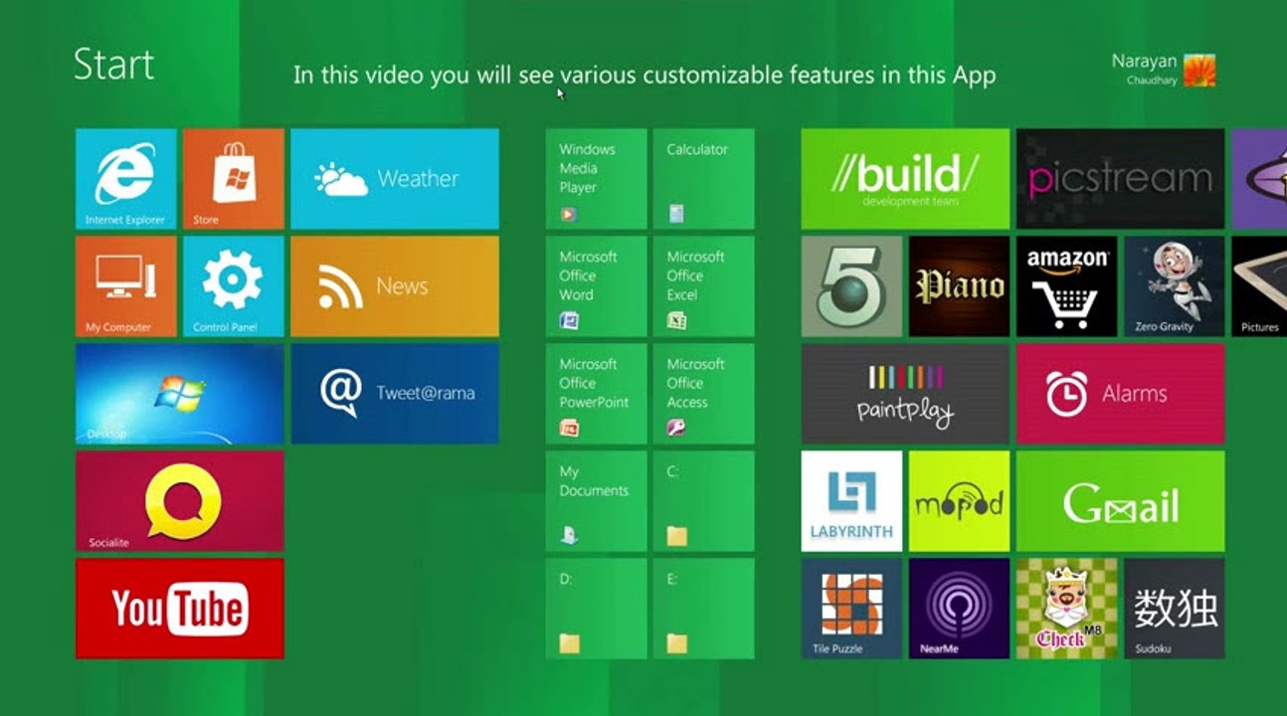Click the Start heading text

pos(114,65)
